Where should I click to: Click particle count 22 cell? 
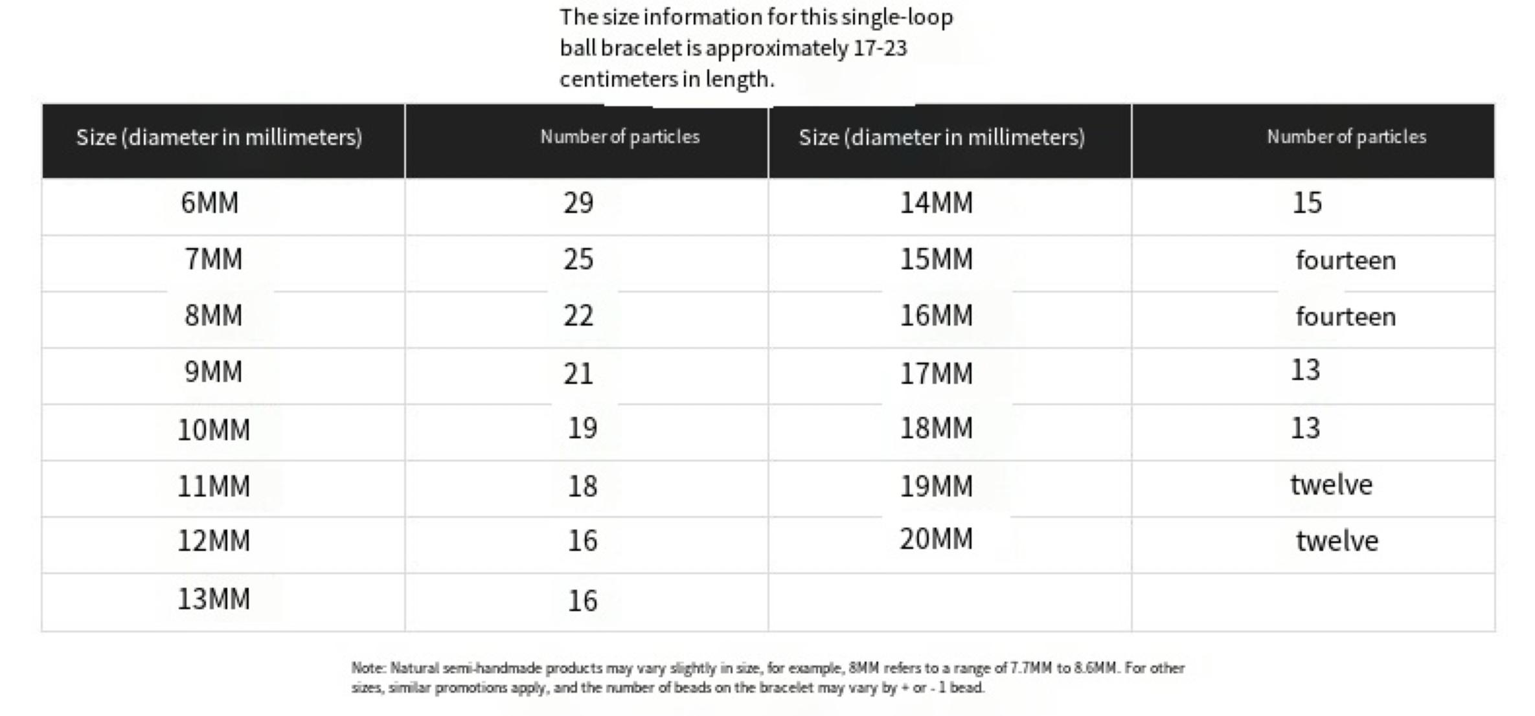tap(578, 316)
